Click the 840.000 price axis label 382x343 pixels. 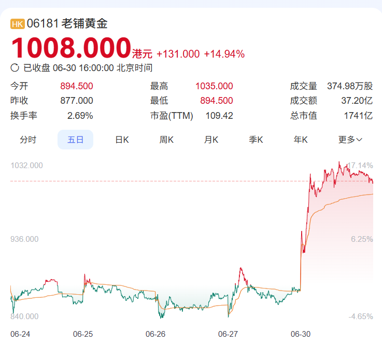click(x=24, y=317)
